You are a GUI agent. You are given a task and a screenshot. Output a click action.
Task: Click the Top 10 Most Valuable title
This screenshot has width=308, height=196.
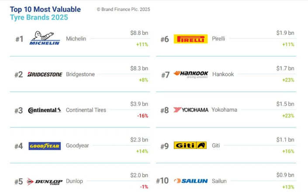[45, 10]
